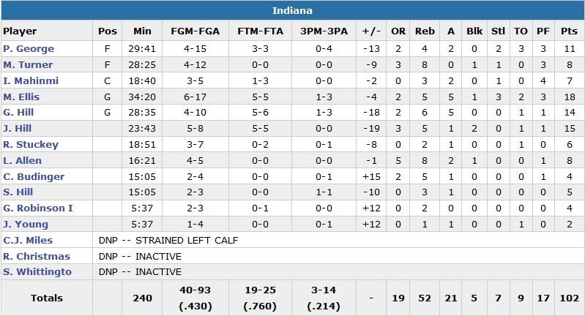Screen dimensions: 585x316
Task: Open G. Robinson I player link
Action: pyautogui.click(x=38, y=208)
